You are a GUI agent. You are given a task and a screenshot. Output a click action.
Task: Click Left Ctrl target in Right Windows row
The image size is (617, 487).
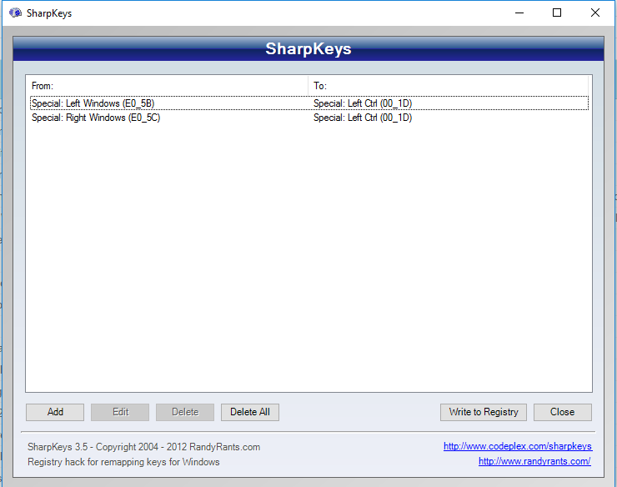[363, 118]
